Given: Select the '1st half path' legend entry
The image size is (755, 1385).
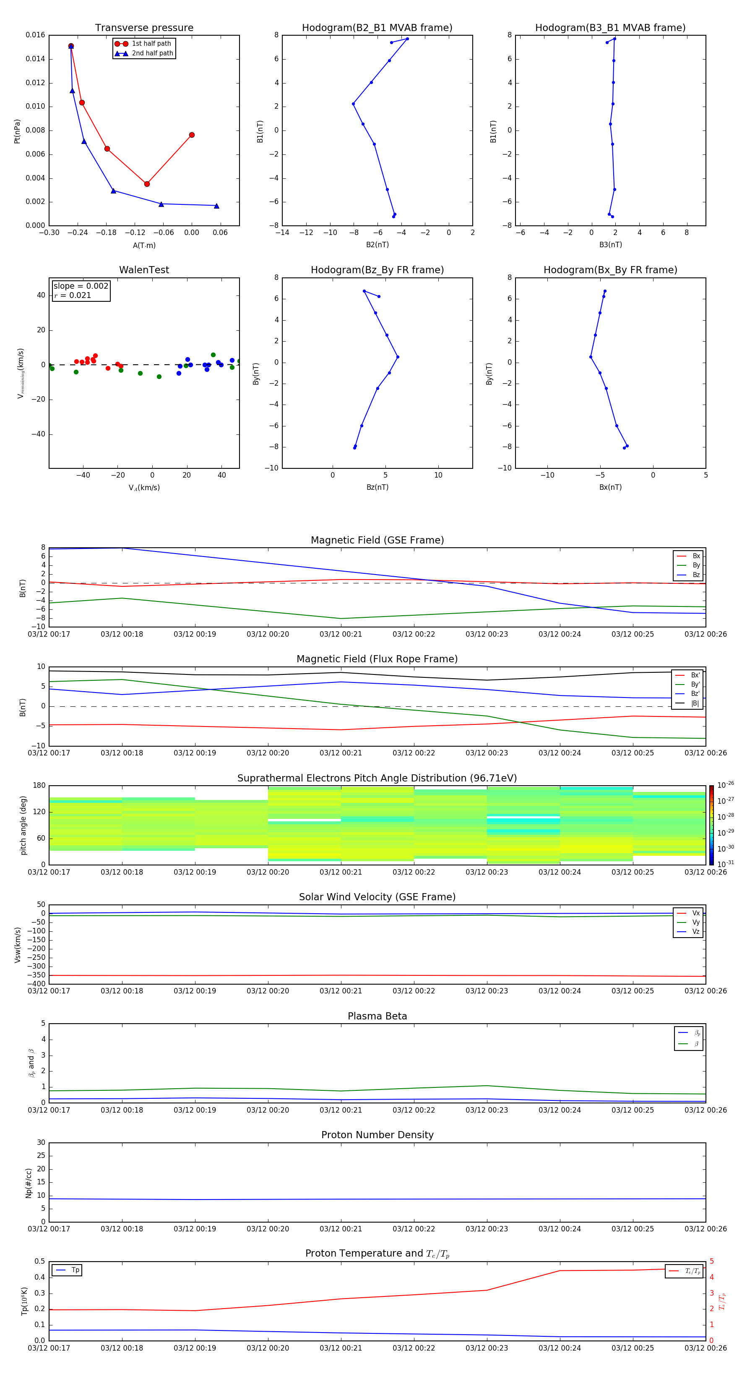Looking at the screenshot, I should (143, 44).
